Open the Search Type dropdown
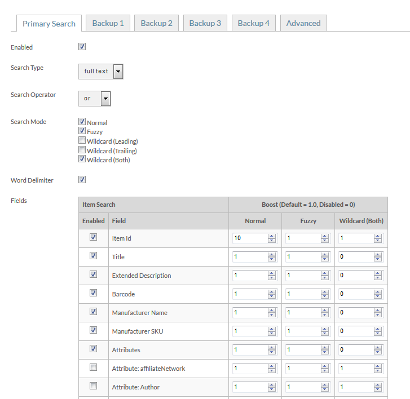The height and width of the screenshot is (399, 410). point(101,72)
